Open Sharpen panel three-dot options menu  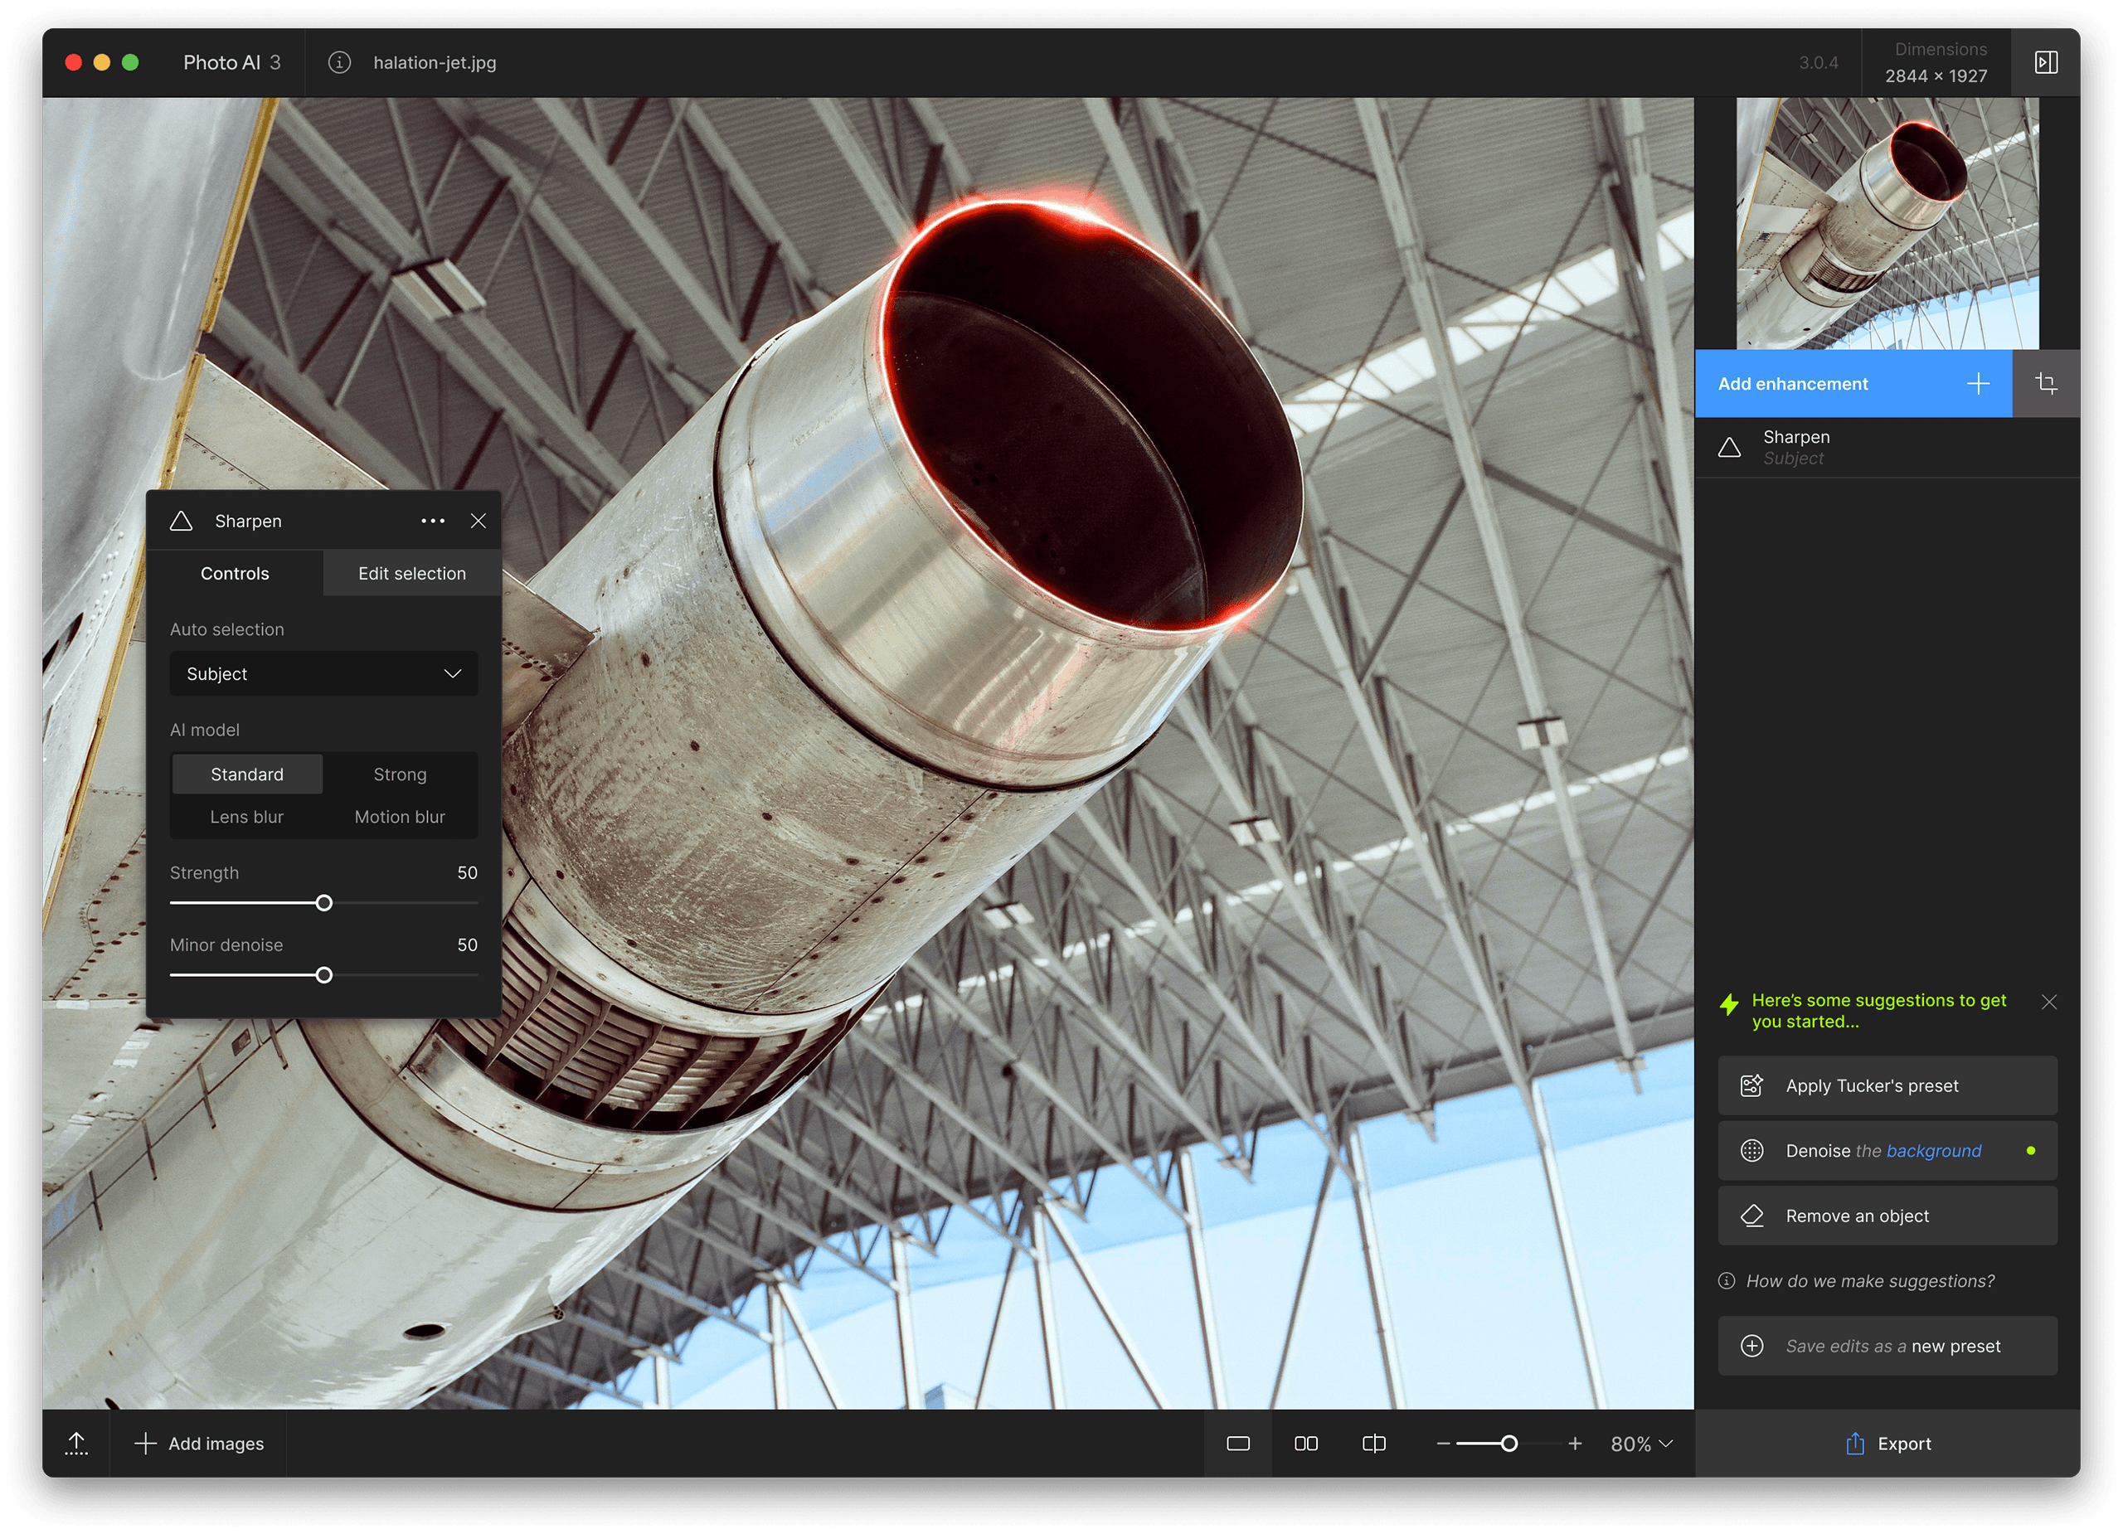point(432,521)
